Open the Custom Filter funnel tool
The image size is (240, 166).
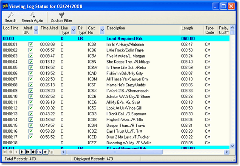(x=61, y=17)
